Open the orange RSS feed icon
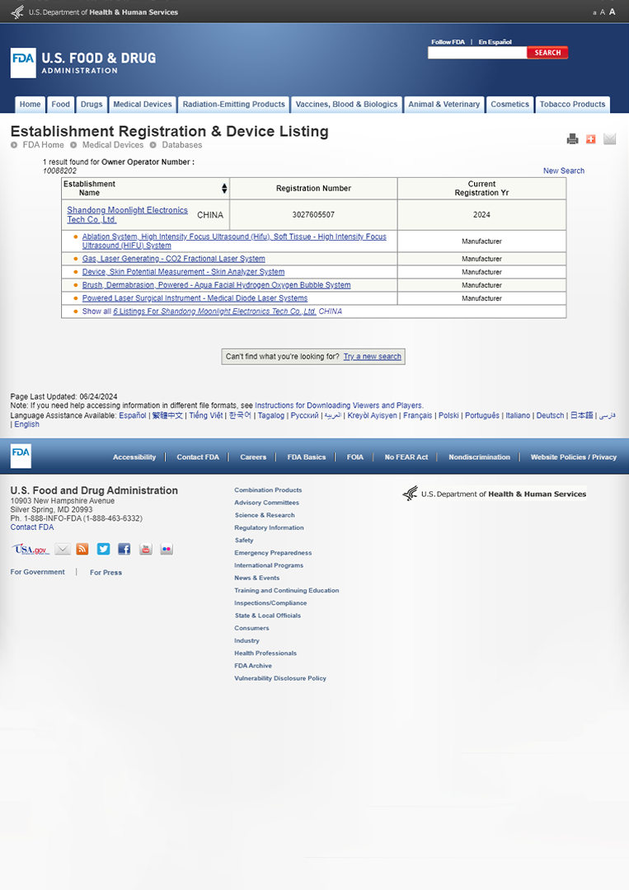The height and width of the screenshot is (890, 629). pos(82,549)
